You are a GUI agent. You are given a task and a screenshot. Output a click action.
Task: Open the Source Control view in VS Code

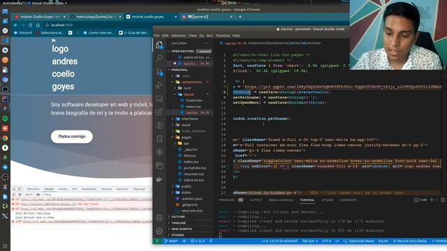pos(159,72)
